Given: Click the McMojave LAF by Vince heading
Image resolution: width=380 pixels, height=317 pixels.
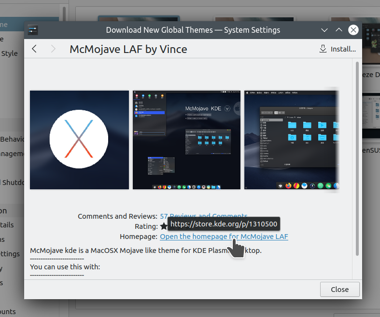Looking at the screenshot, I should click(128, 49).
